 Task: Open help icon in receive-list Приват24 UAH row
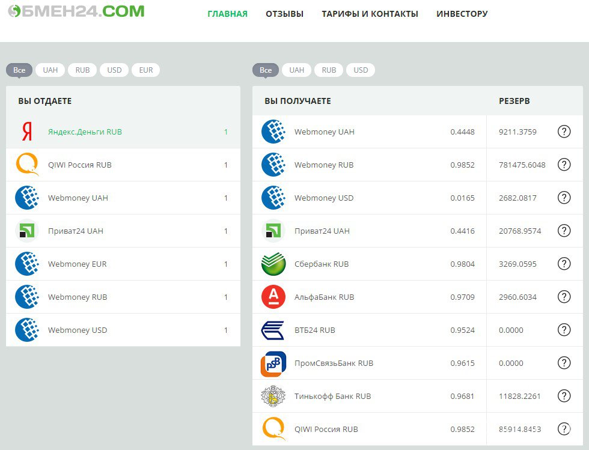(564, 231)
